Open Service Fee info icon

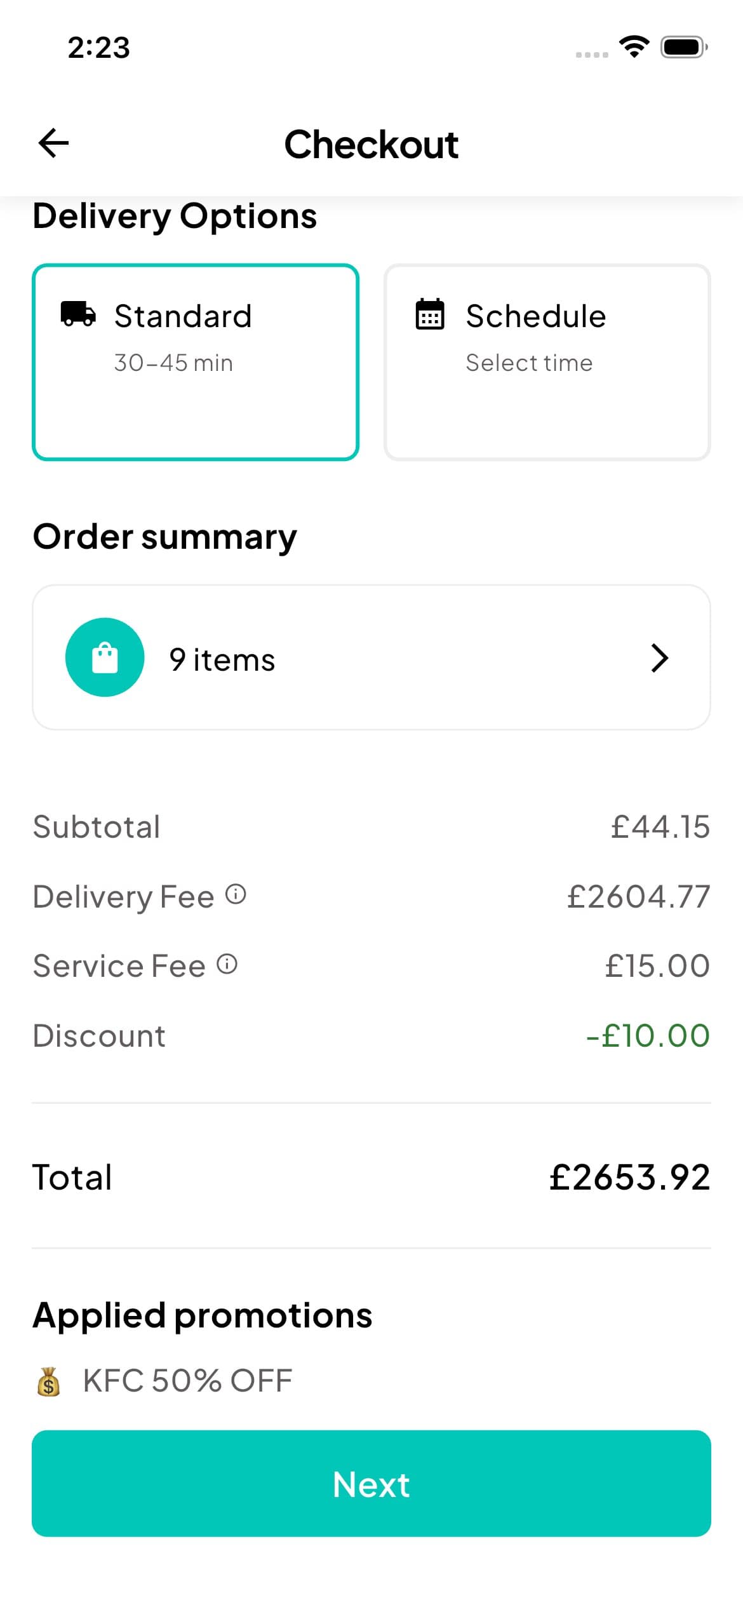227,964
